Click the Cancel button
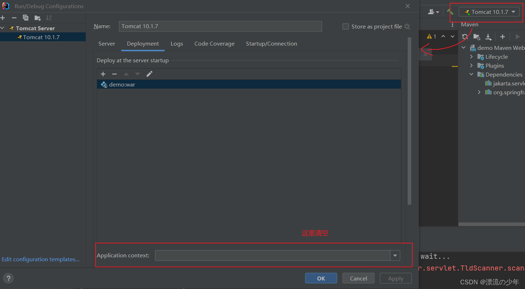This screenshot has height=289, width=525. 358,278
